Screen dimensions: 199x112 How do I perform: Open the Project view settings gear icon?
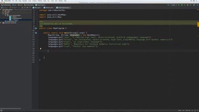point(27,7)
